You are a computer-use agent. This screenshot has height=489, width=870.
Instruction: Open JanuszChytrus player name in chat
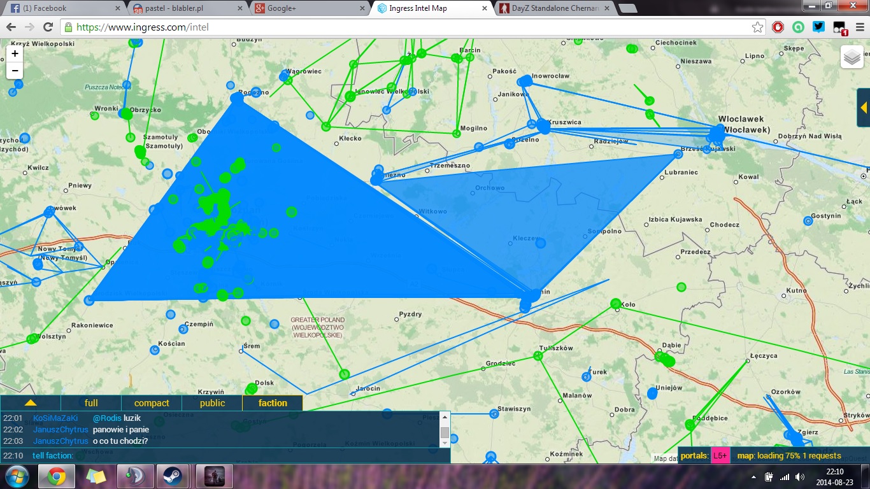tap(61, 430)
